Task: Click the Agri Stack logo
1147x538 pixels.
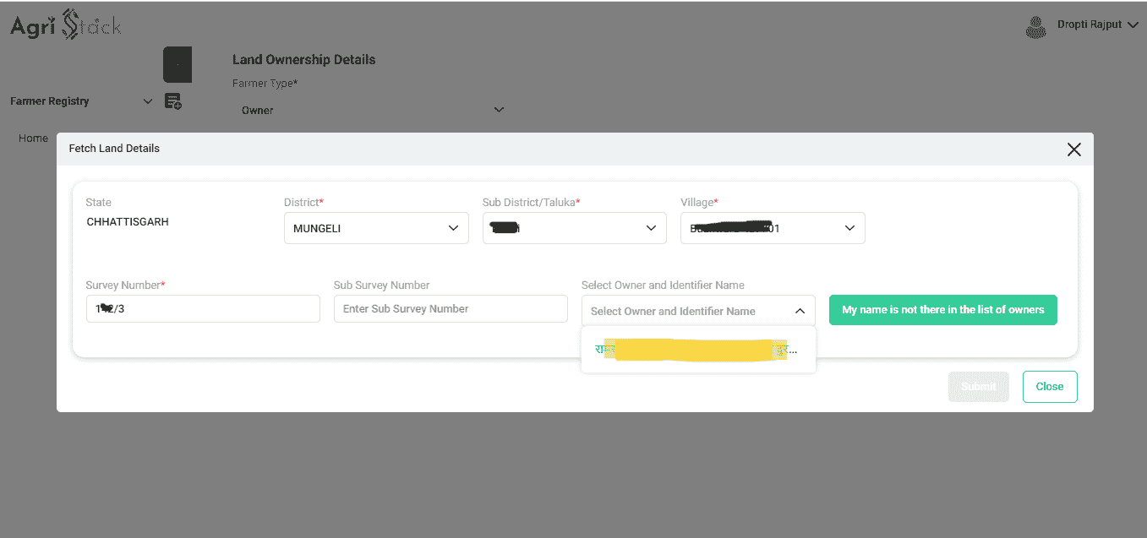Action: point(65,25)
